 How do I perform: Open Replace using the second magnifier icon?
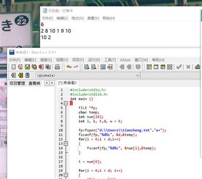click(94, 67)
